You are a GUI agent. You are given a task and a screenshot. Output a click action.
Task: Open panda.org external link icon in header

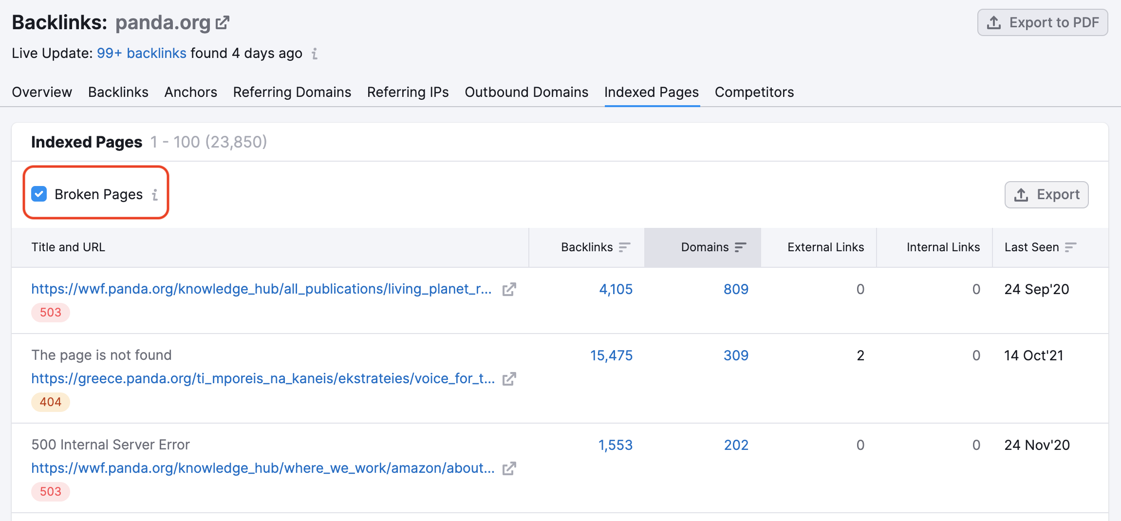coord(222,23)
